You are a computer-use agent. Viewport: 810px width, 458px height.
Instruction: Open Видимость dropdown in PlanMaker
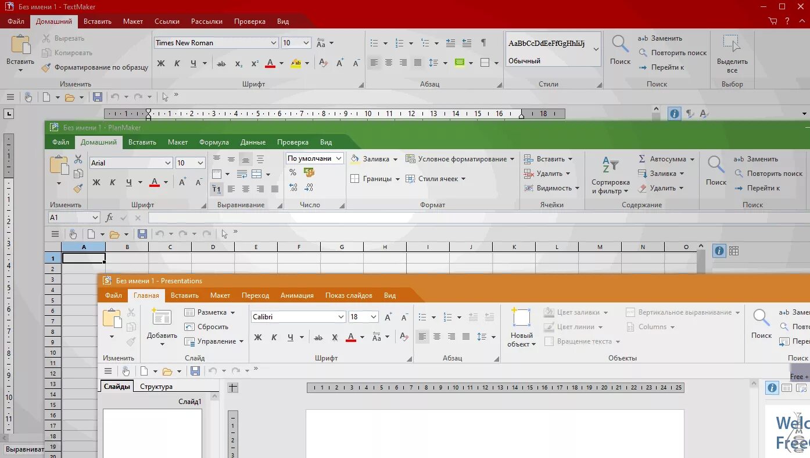(x=551, y=188)
